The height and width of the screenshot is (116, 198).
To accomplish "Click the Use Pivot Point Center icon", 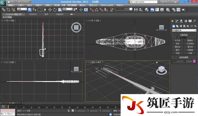I will pos(75,10).
